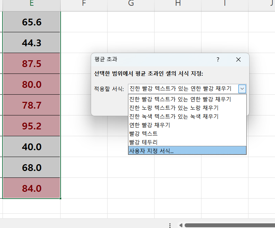Click cell containing 95.2

tap(32, 126)
